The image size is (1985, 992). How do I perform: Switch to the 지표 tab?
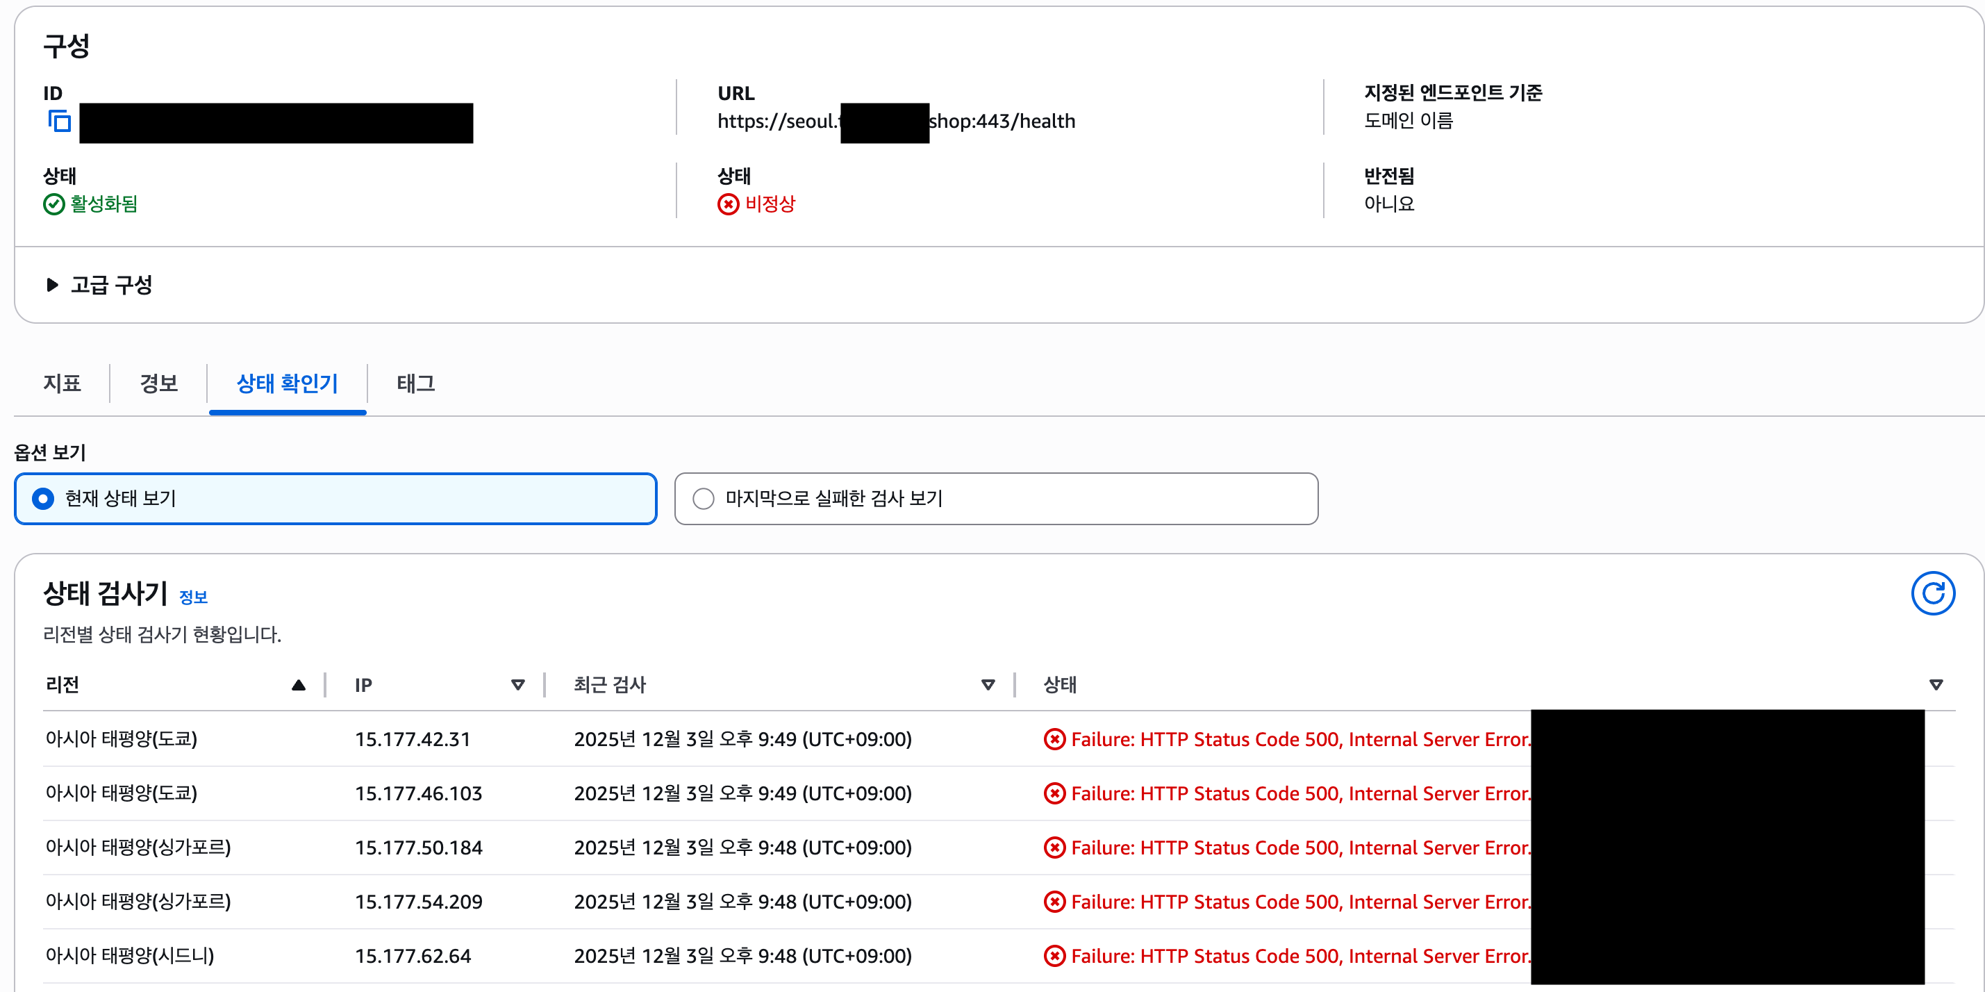click(62, 383)
